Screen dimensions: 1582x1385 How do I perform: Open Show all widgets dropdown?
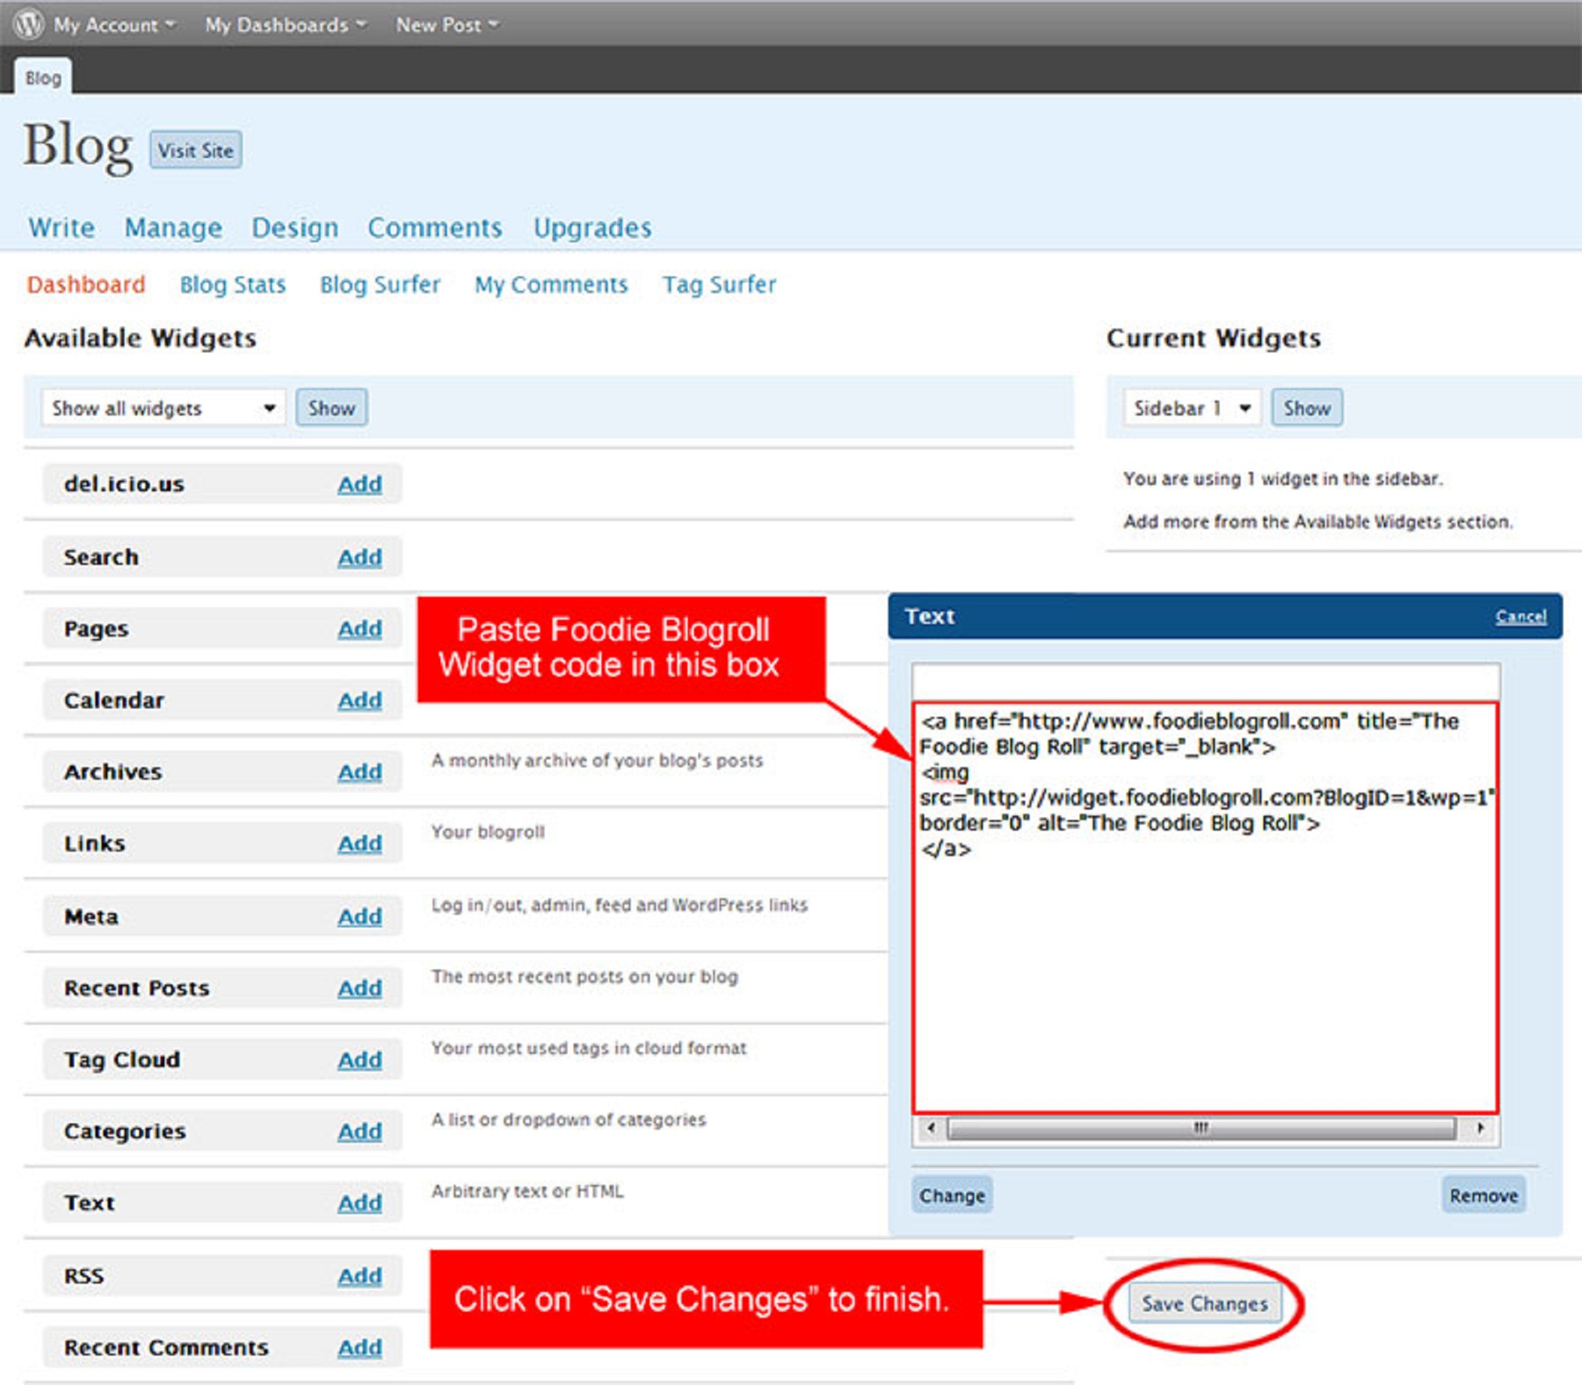click(x=162, y=408)
